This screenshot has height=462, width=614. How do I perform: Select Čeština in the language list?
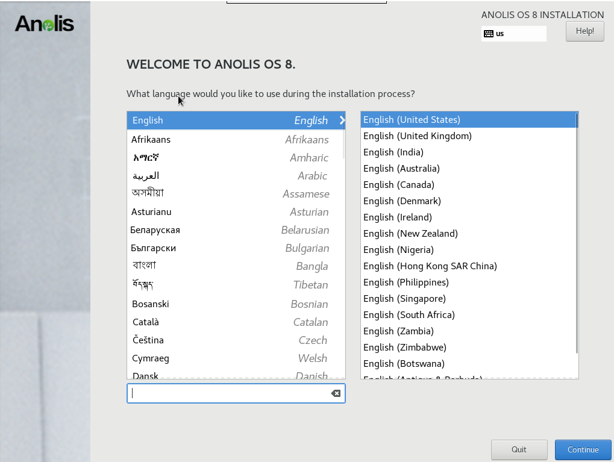pyautogui.click(x=236, y=340)
